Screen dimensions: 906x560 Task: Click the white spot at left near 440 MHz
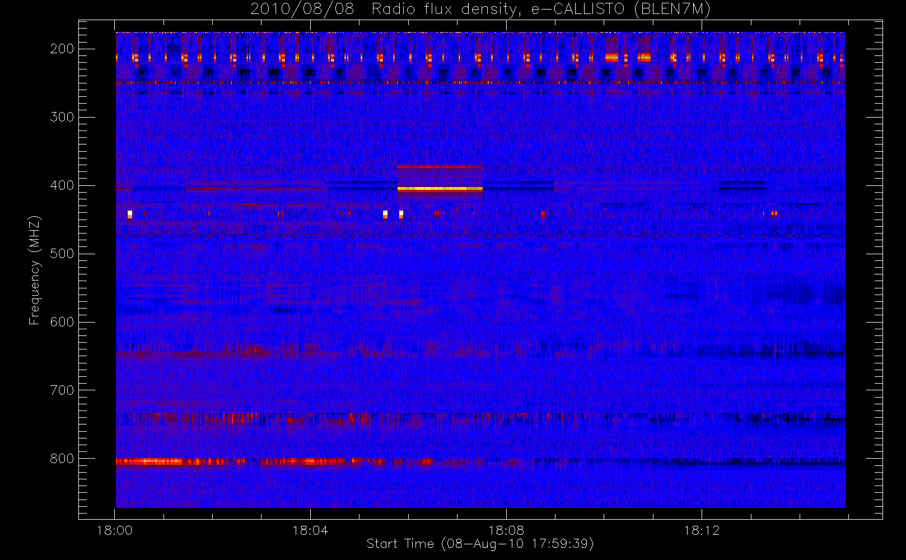tap(130, 214)
